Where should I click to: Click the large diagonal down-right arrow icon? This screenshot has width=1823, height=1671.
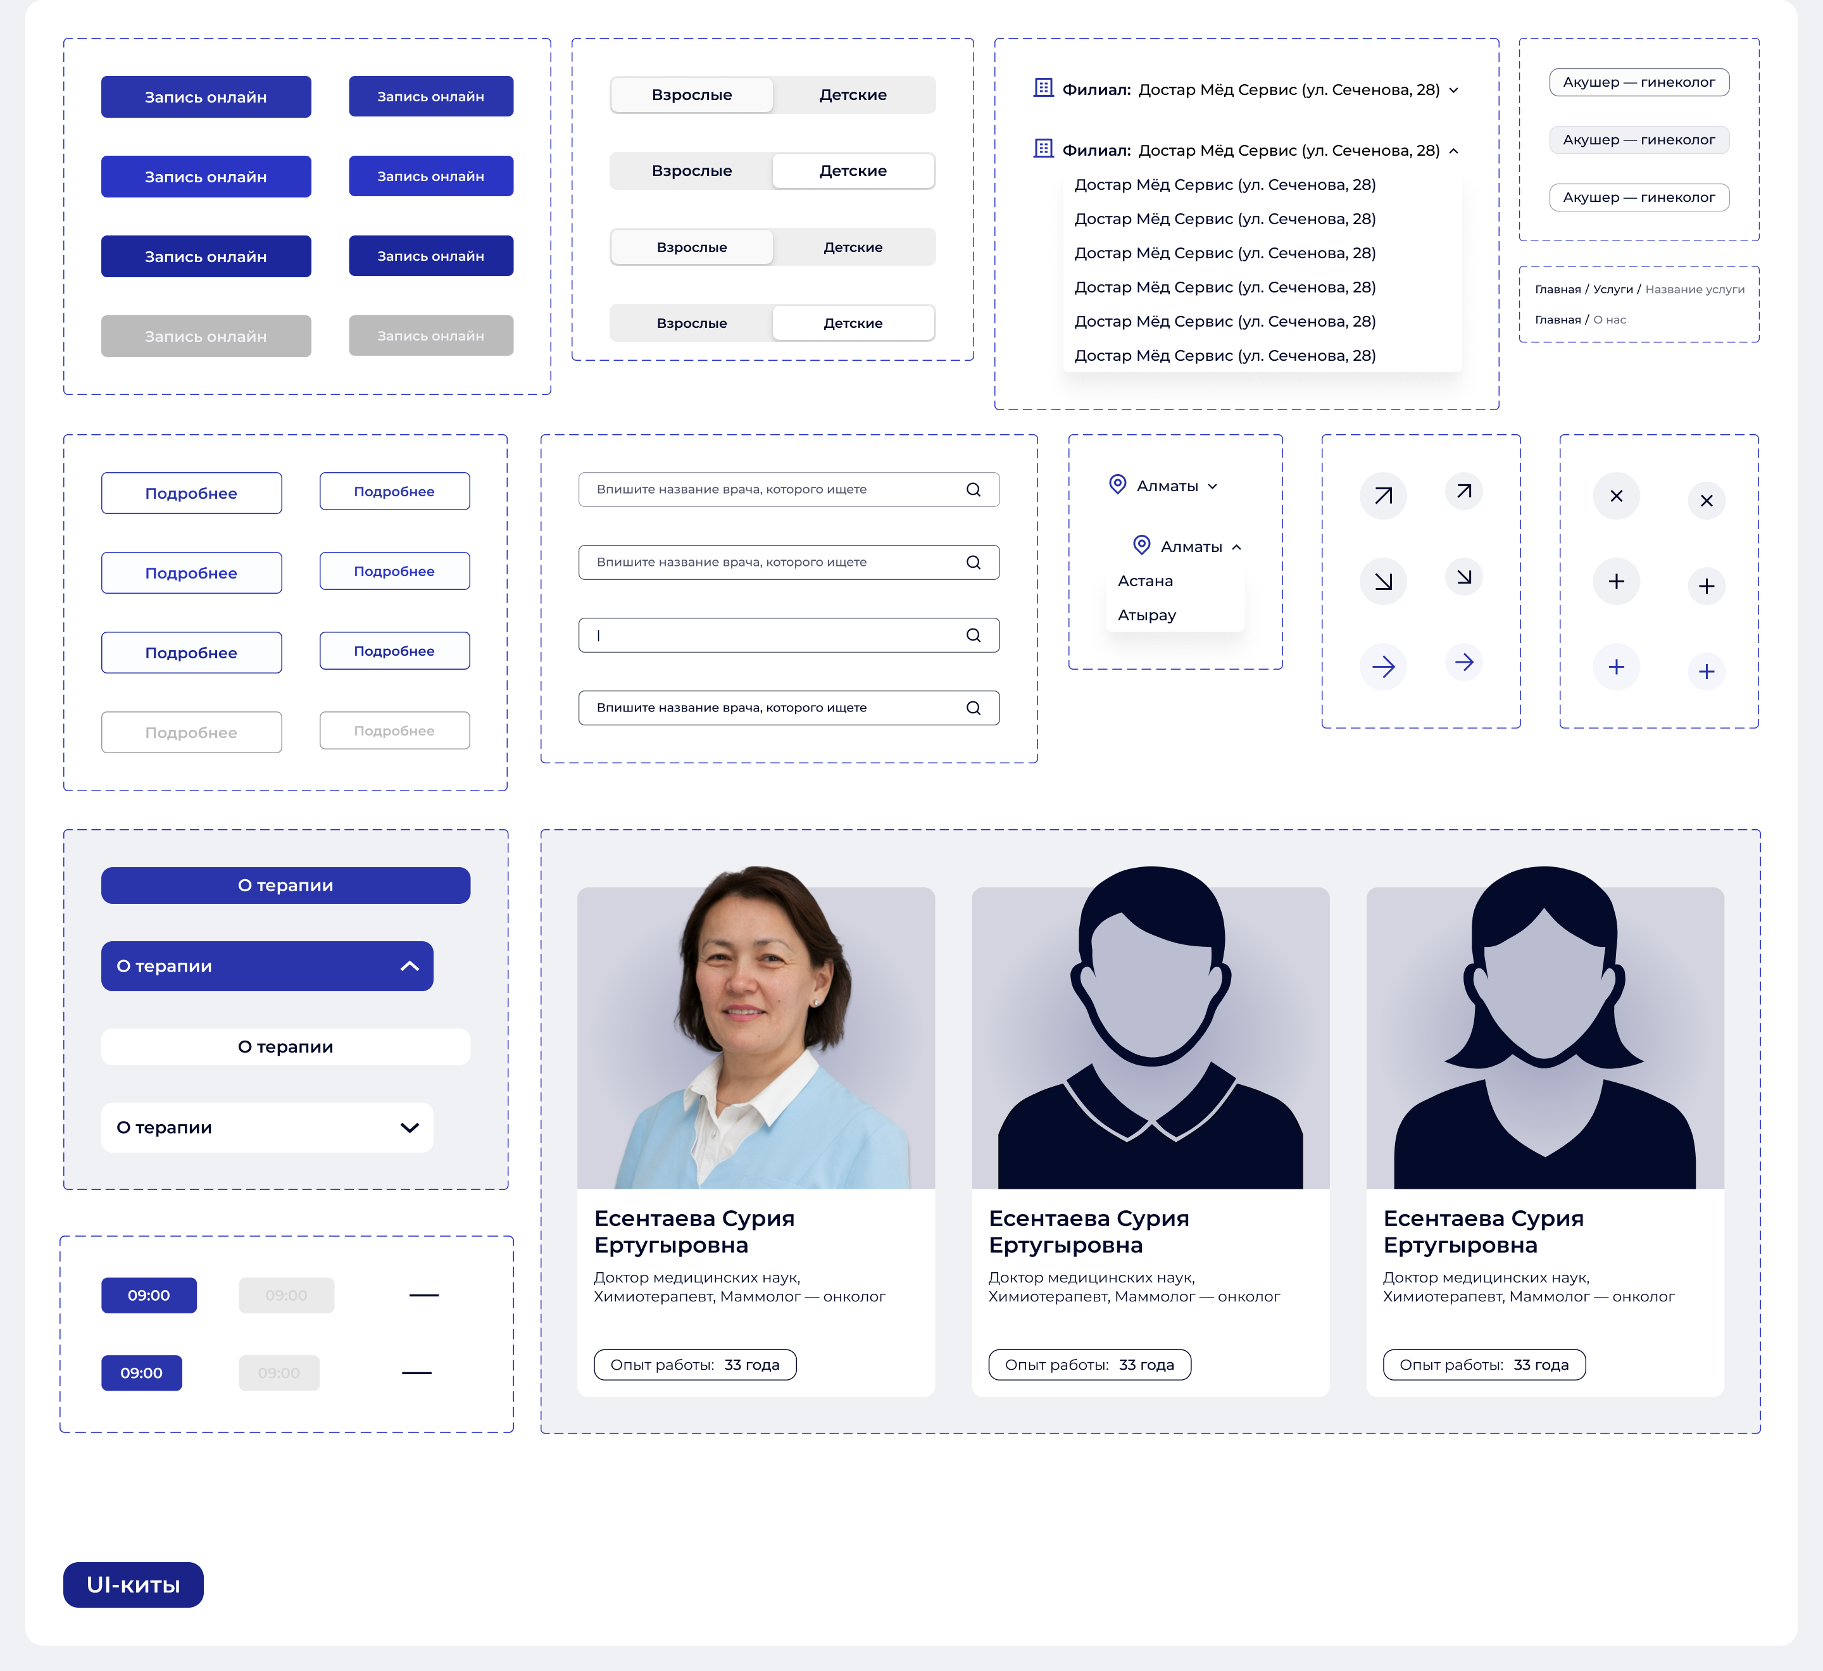point(1382,582)
